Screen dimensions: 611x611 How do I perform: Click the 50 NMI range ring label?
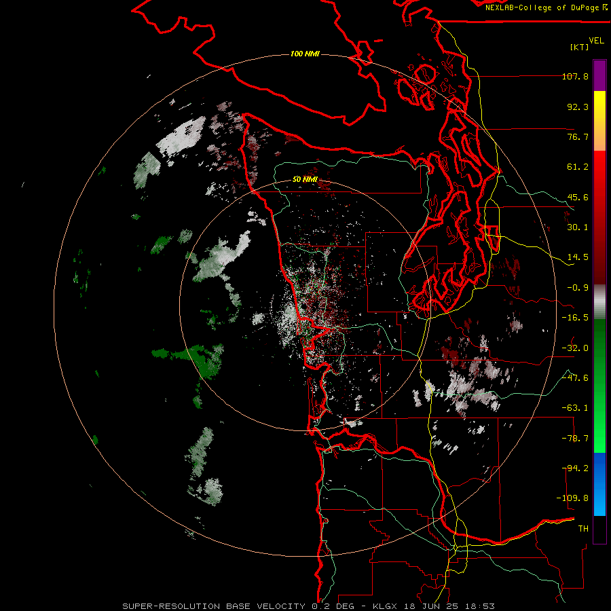[x=305, y=180]
